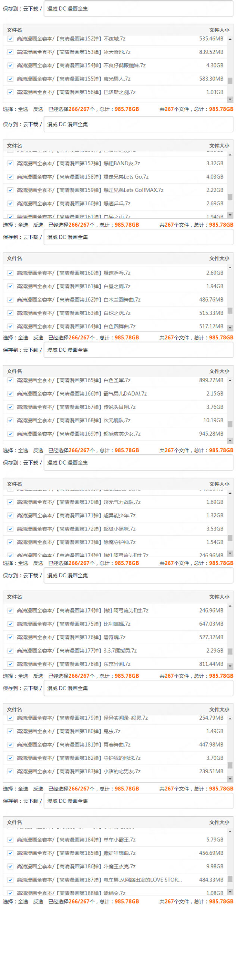This screenshot has width=236, height=959.
Task: Click scrollbar thumb beside 次元舰队.7z row
Action: click(x=230, y=424)
